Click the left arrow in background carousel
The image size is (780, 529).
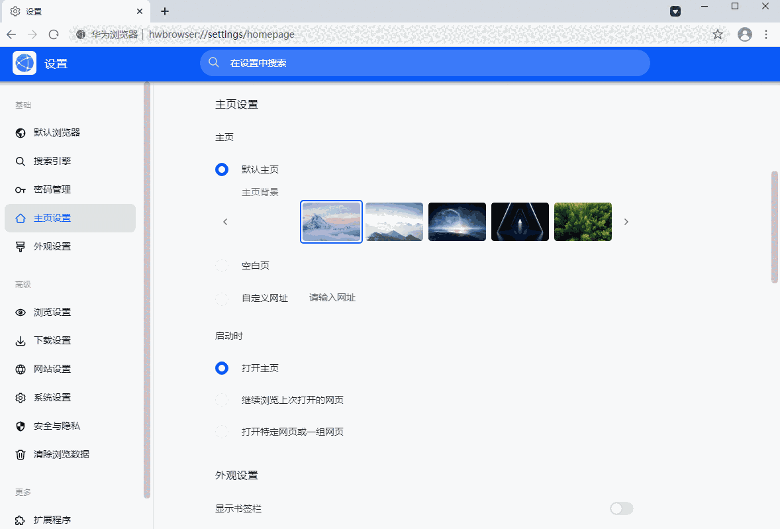225,221
